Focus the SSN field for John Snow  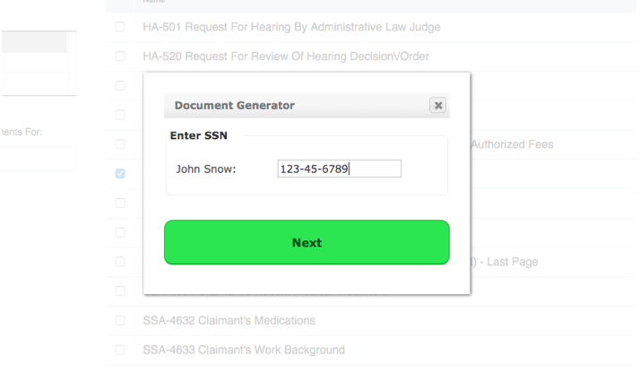pyautogui.click(x=339, y=169)
